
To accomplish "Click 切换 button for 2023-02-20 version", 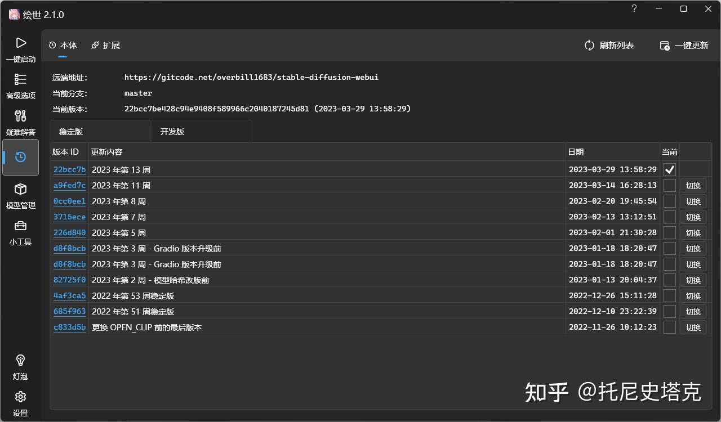I will point(693,201).
